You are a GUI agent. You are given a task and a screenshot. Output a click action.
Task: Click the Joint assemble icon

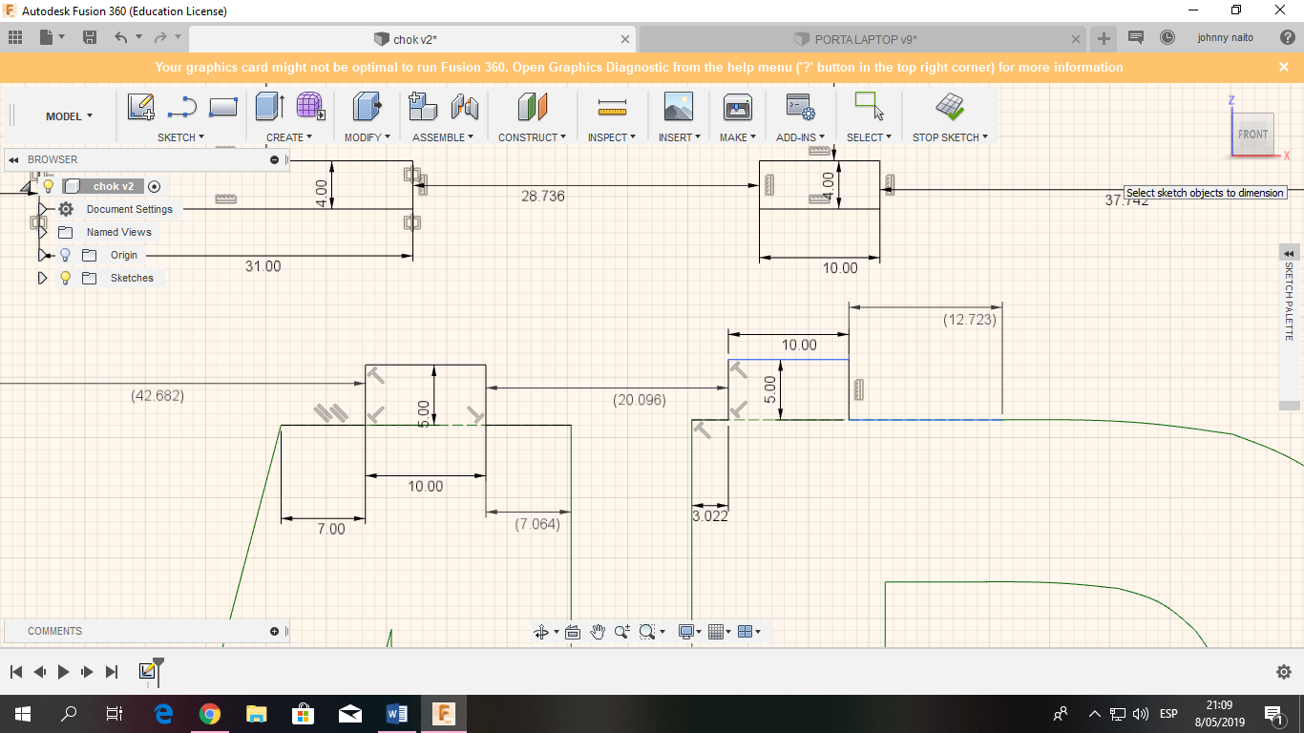(464, 107)
